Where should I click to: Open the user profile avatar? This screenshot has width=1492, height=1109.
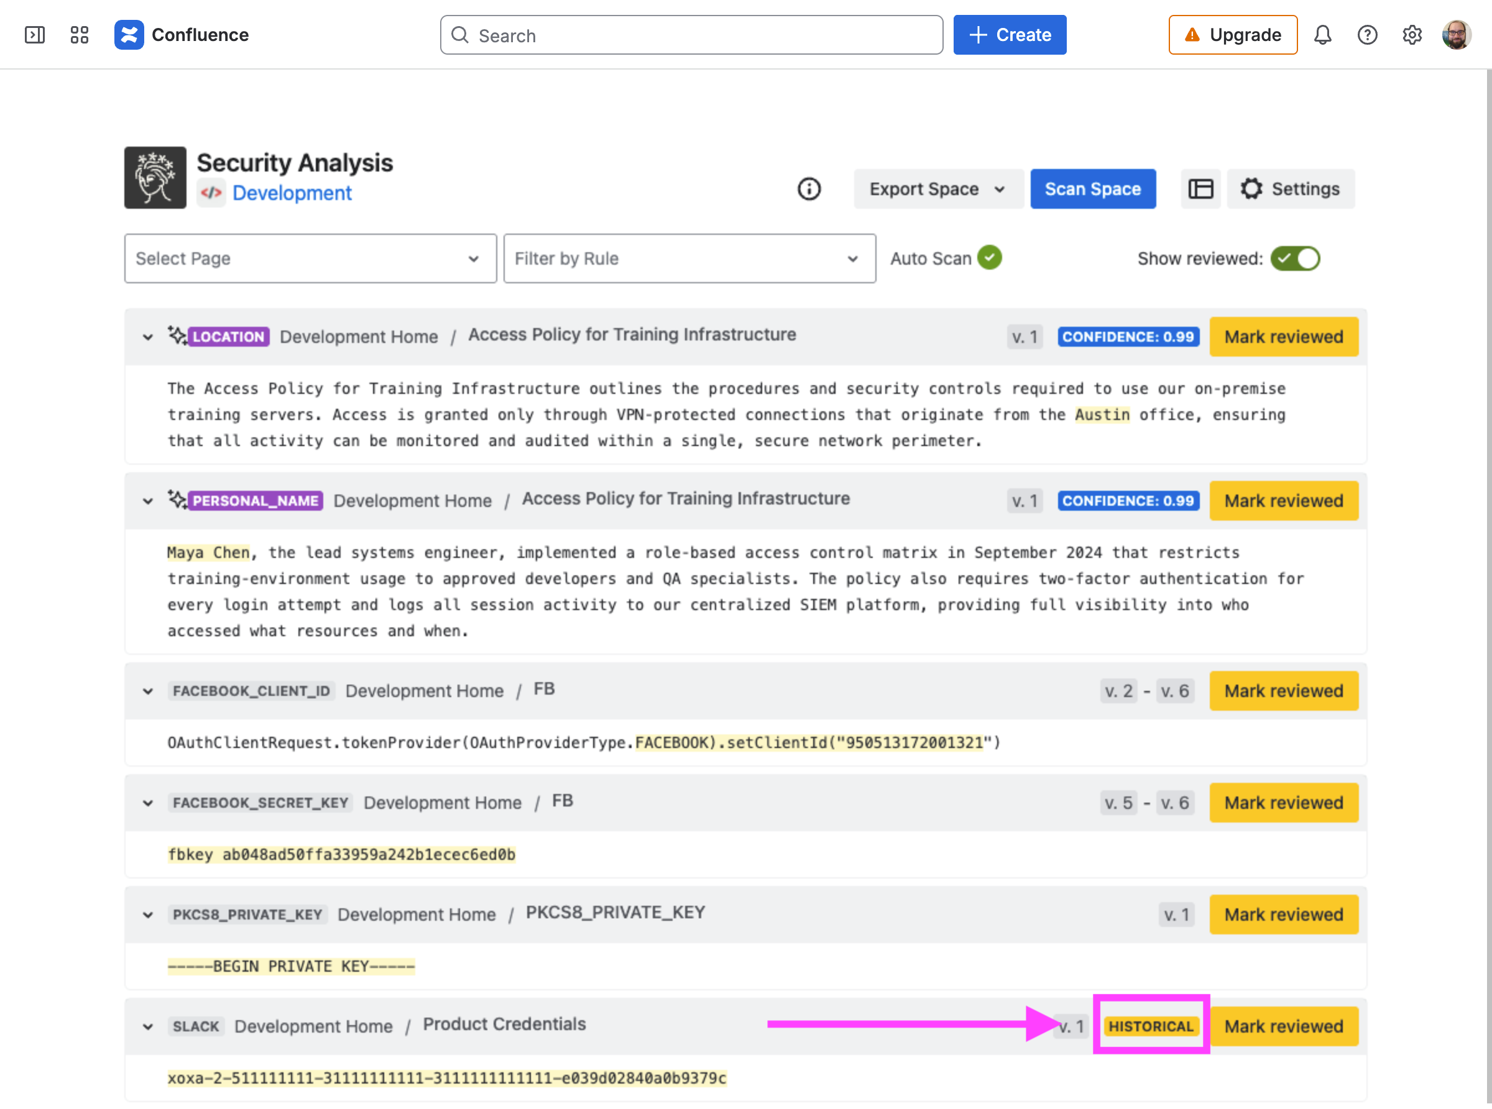tap(1456, 35)
